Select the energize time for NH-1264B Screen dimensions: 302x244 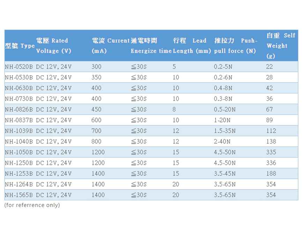139,184
